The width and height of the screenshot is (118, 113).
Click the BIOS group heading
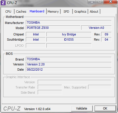click(x=9, y=54)
